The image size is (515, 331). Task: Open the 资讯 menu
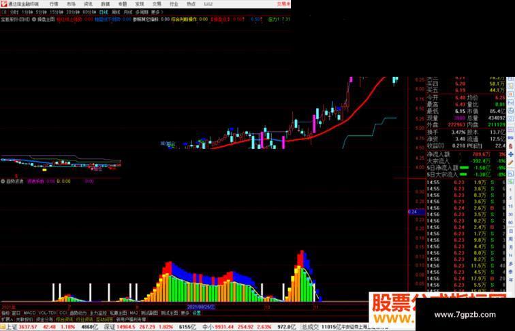(x=88, y=4)
